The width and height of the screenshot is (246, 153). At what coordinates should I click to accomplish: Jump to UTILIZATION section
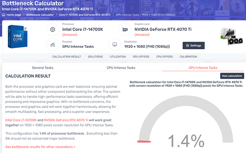coord(118,57)
